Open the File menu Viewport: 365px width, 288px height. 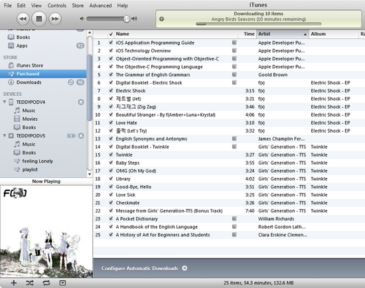pos(7,5)
